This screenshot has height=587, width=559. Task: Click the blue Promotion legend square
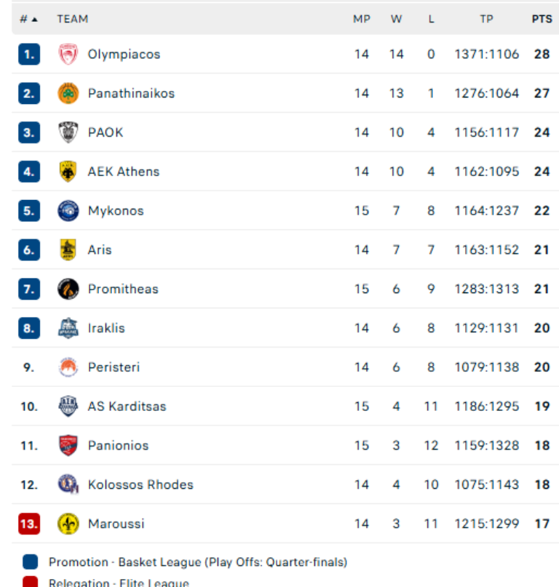tap(30, 562)
